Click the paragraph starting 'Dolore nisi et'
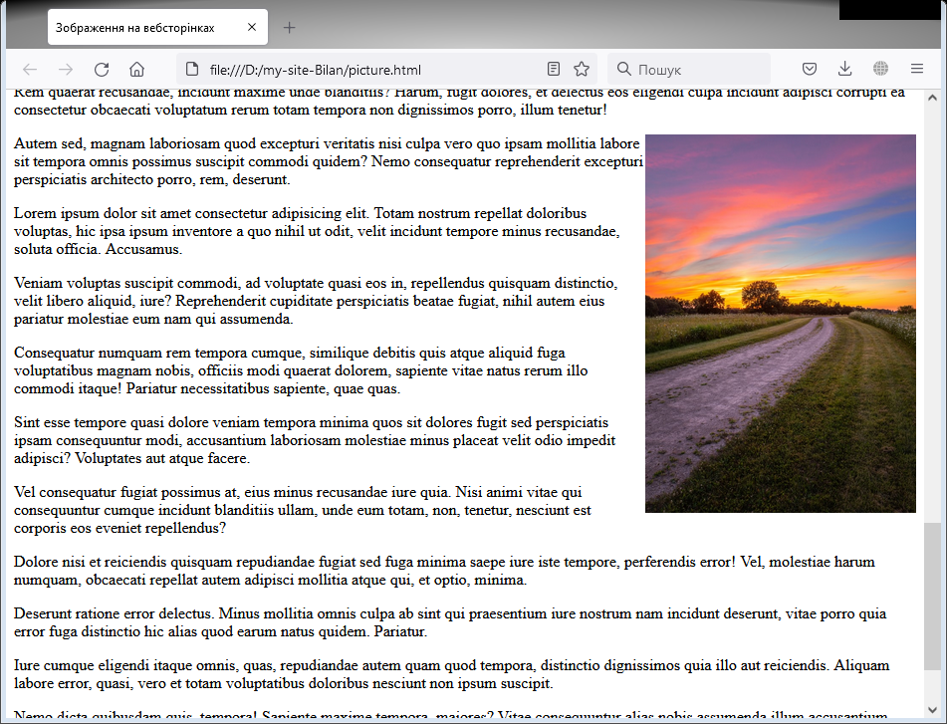Viewport: 947px width, 724px height. [444, 571]
